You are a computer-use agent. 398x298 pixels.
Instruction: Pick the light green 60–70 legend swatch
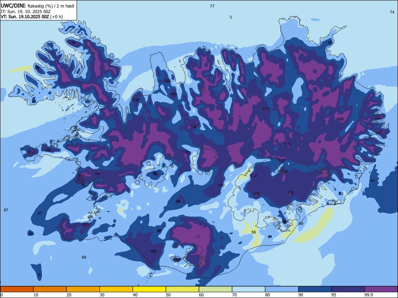pyautogui.click(x=215, y=289)
